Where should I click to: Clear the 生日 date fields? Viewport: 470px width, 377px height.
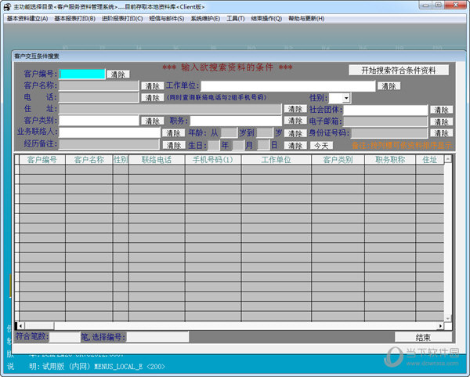pos(295,146)
